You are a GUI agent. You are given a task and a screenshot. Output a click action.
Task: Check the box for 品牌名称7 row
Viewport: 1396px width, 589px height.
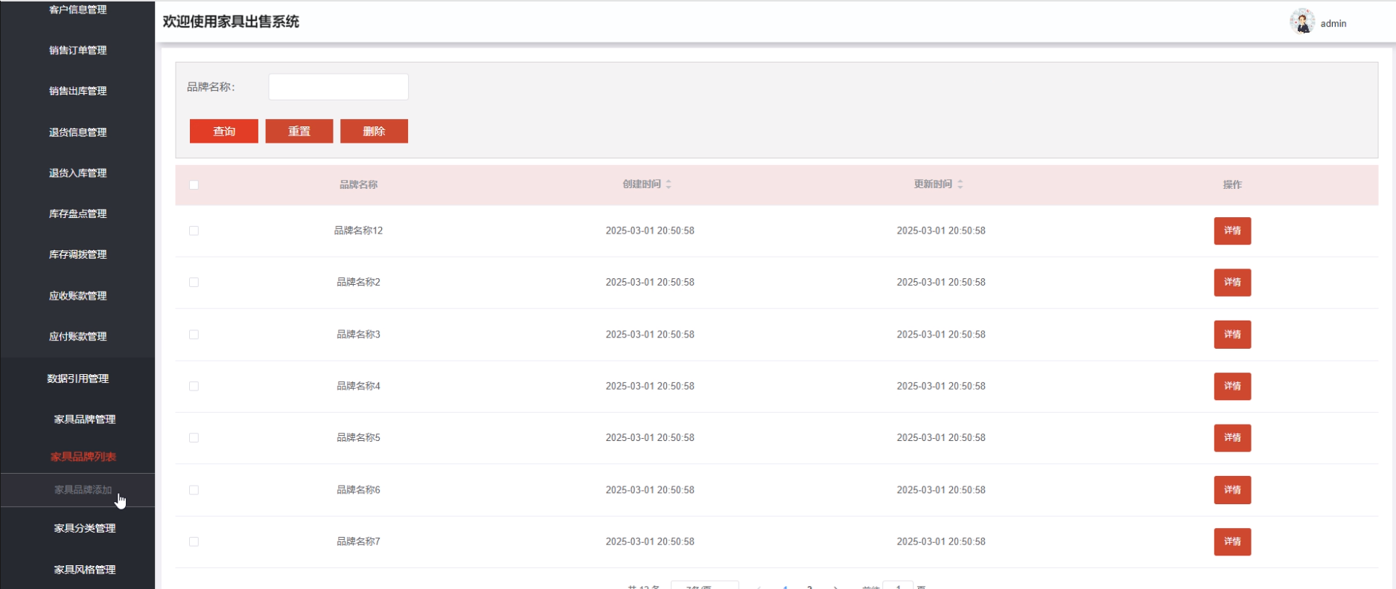coord(194,541)
